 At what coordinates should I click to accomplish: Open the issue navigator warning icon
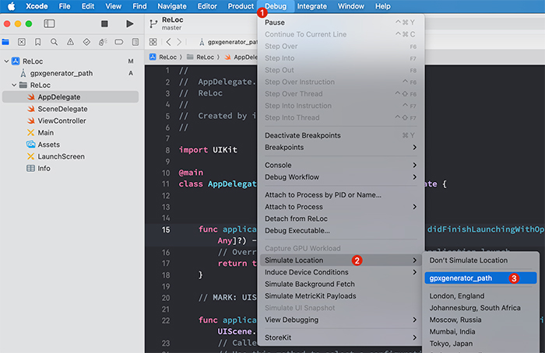tap(70, 42)
